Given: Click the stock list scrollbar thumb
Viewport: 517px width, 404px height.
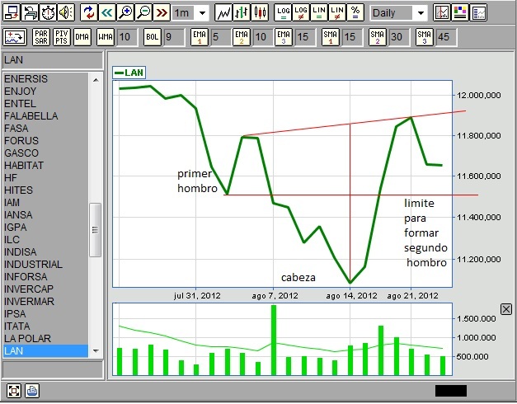Looking at the screenshot, I should click(96, 229).
